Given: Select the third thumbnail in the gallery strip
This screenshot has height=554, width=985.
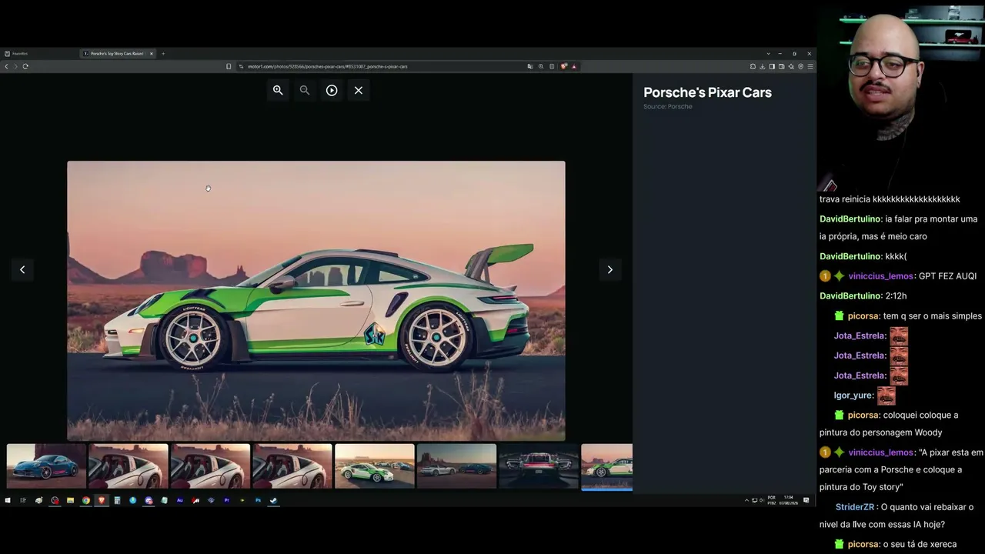Looking at the screenshot, I should pos(210,466).
